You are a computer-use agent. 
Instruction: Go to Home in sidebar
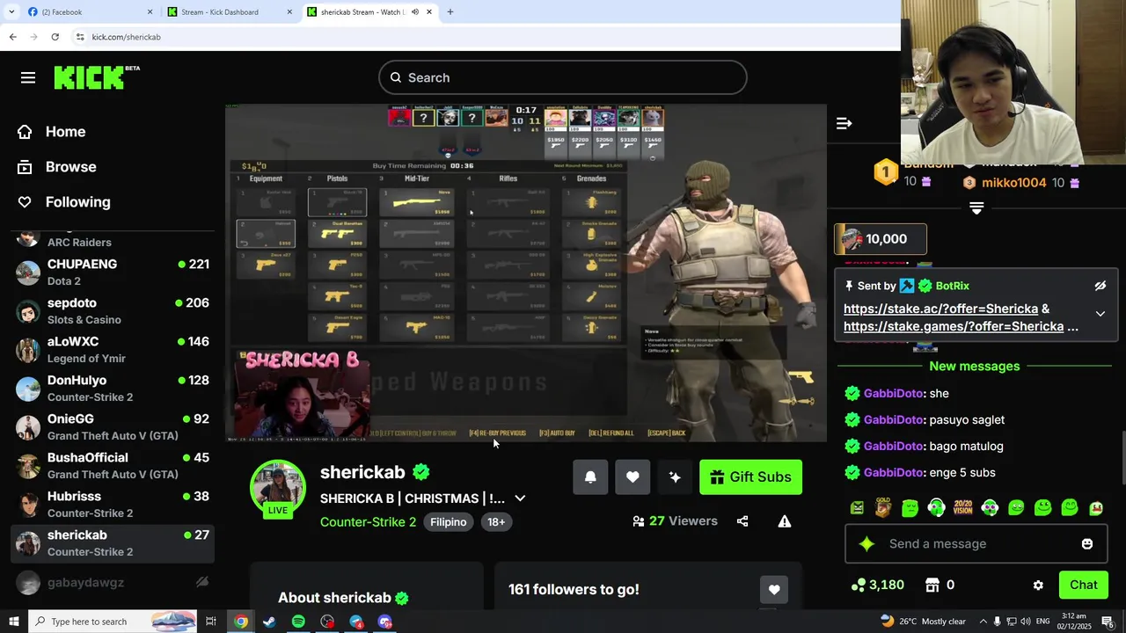(x=53, y=132)
